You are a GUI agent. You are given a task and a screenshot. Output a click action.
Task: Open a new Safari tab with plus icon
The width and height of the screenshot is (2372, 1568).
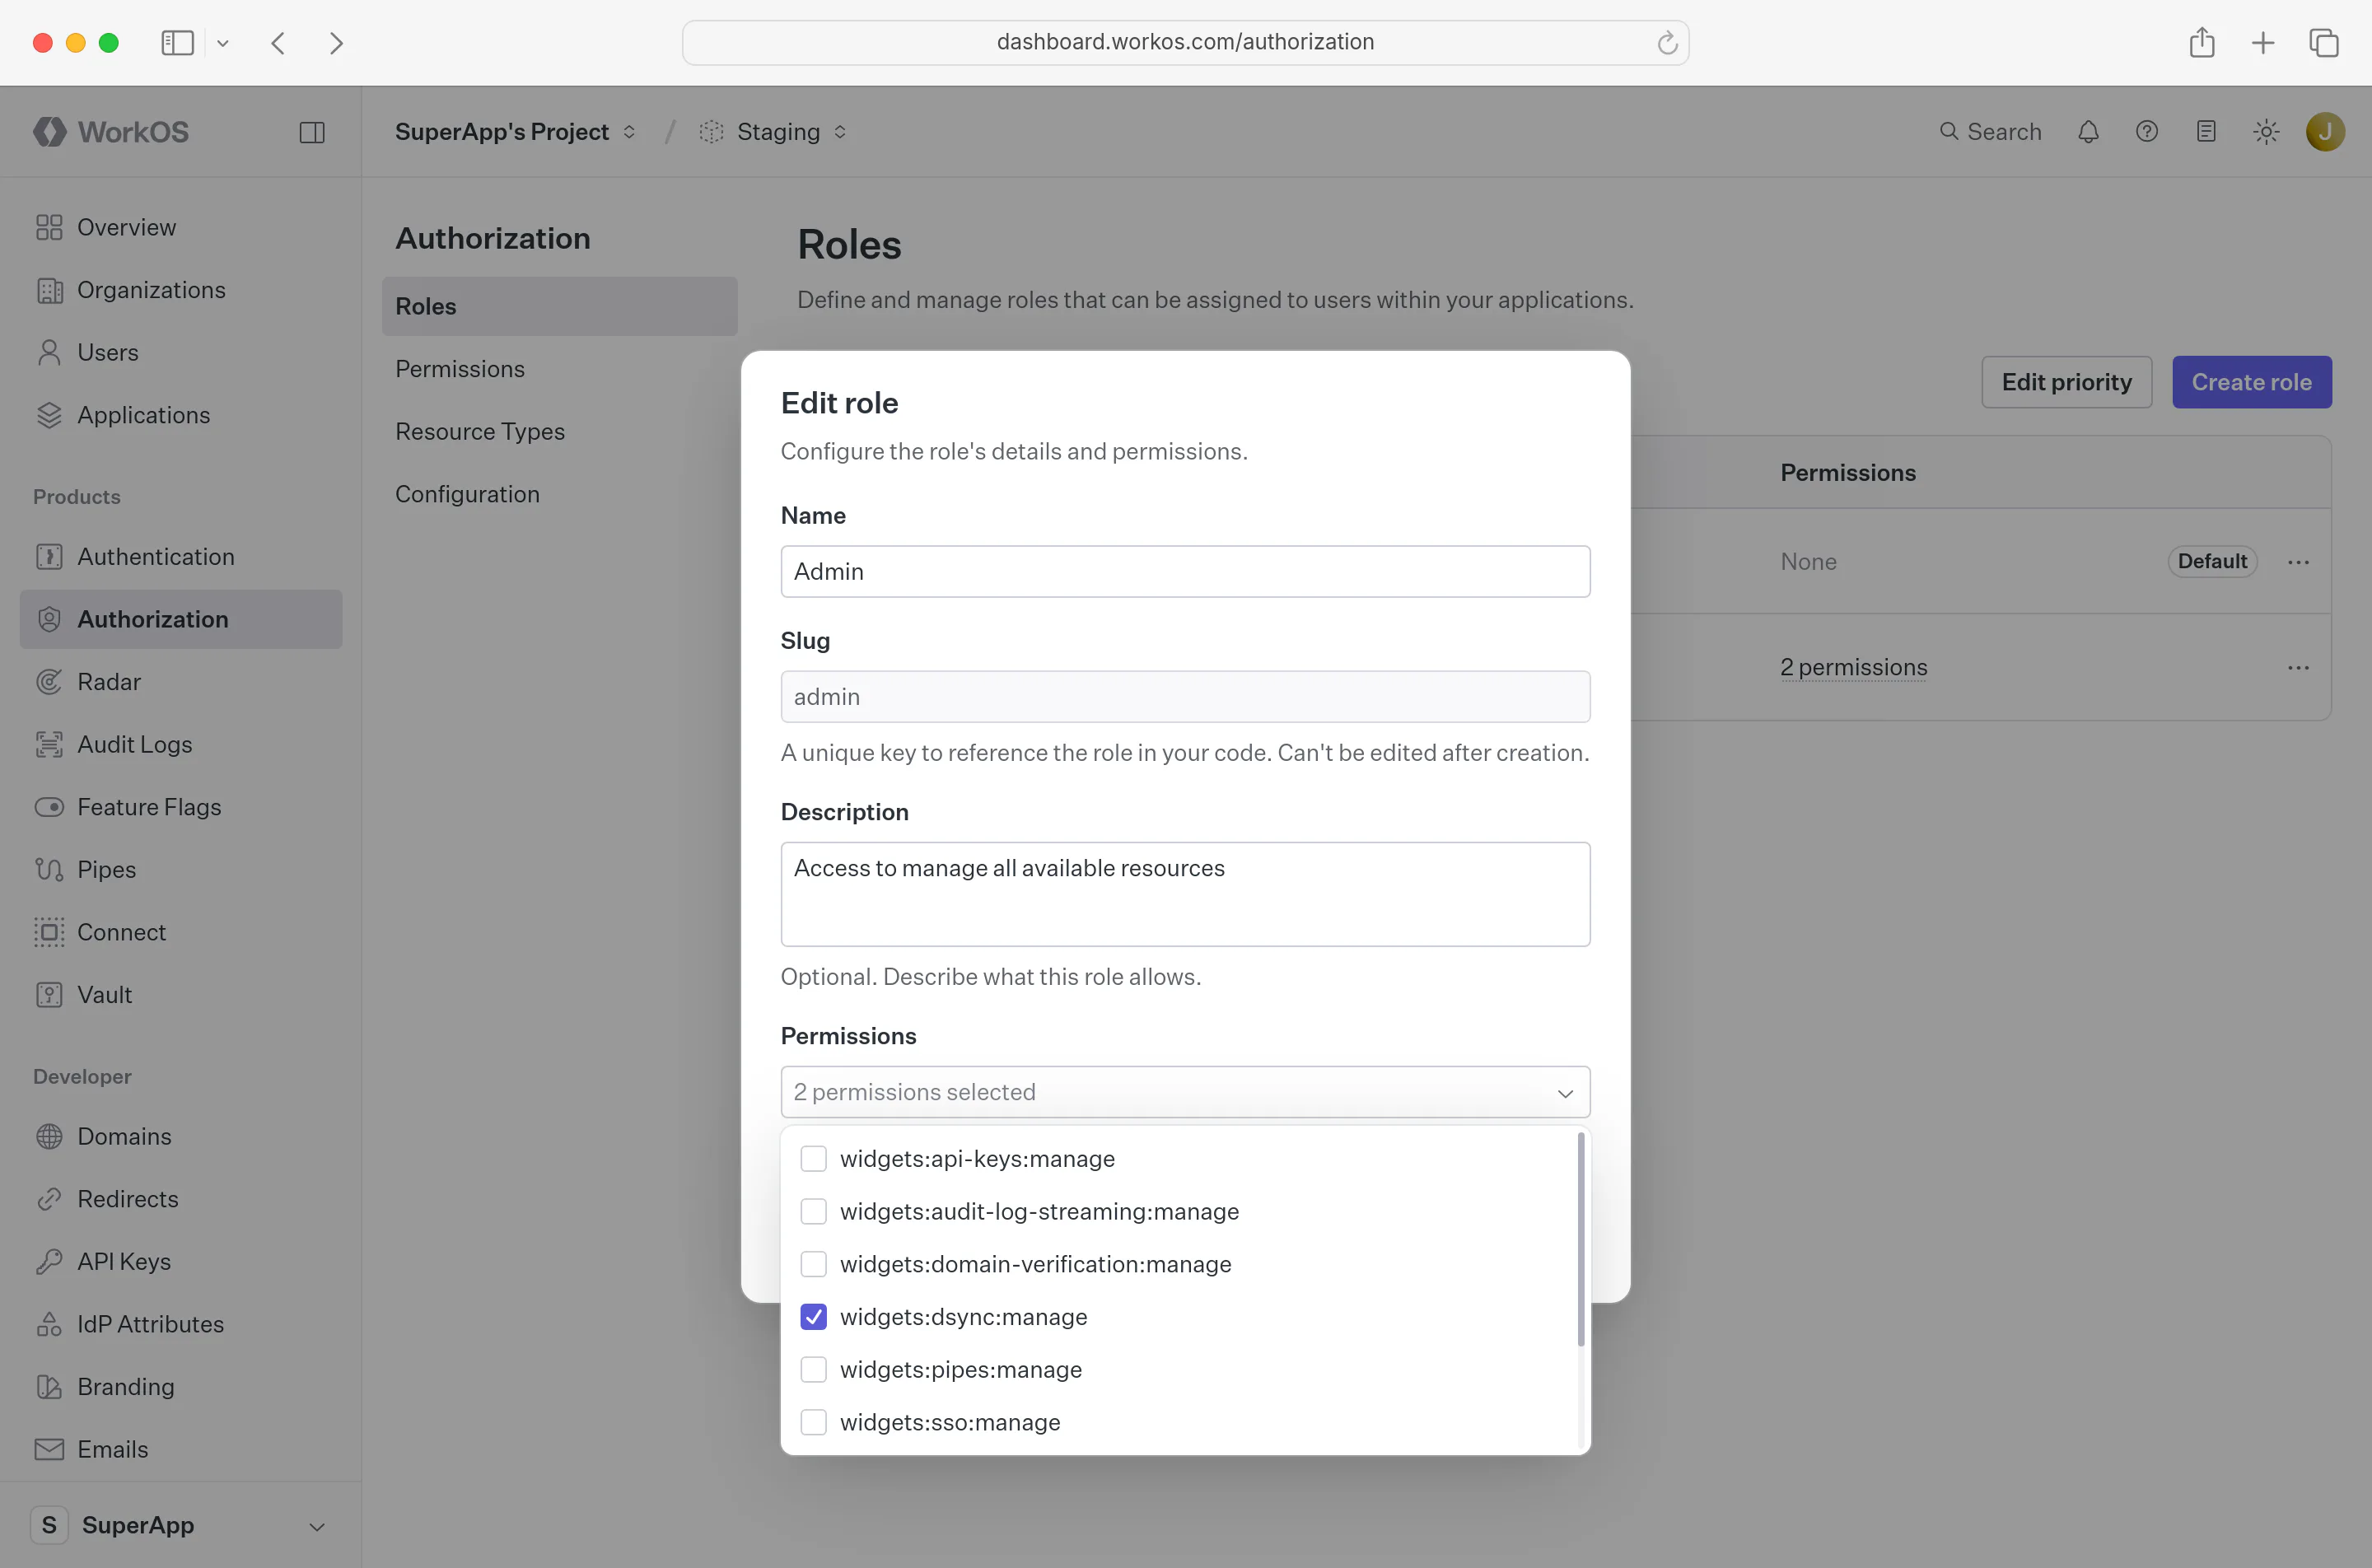click(2263, 43)
